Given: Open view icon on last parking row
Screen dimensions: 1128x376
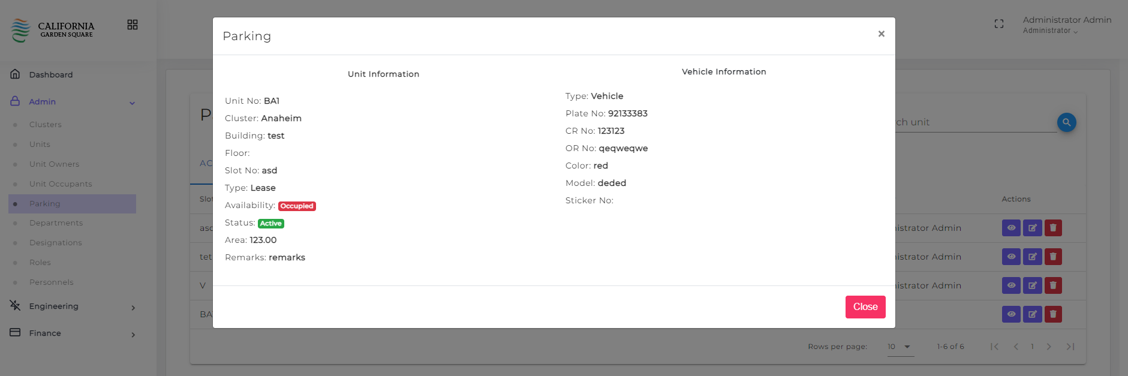Looking at the screenshot, I should [x=1011, y=314].
